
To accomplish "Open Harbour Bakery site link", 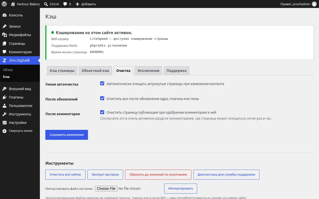I will tap(28, 4).
